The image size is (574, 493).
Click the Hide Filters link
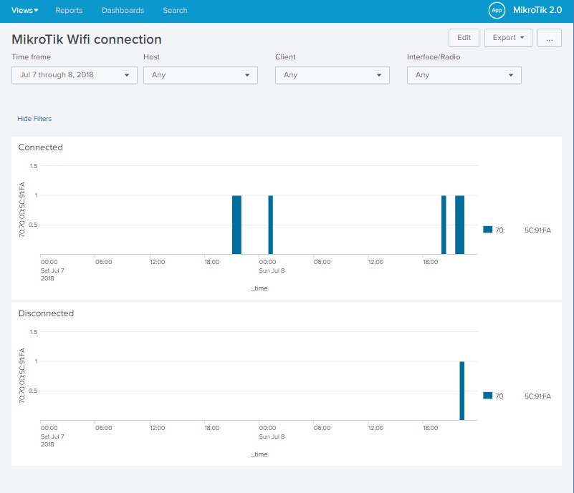(34, 118)
